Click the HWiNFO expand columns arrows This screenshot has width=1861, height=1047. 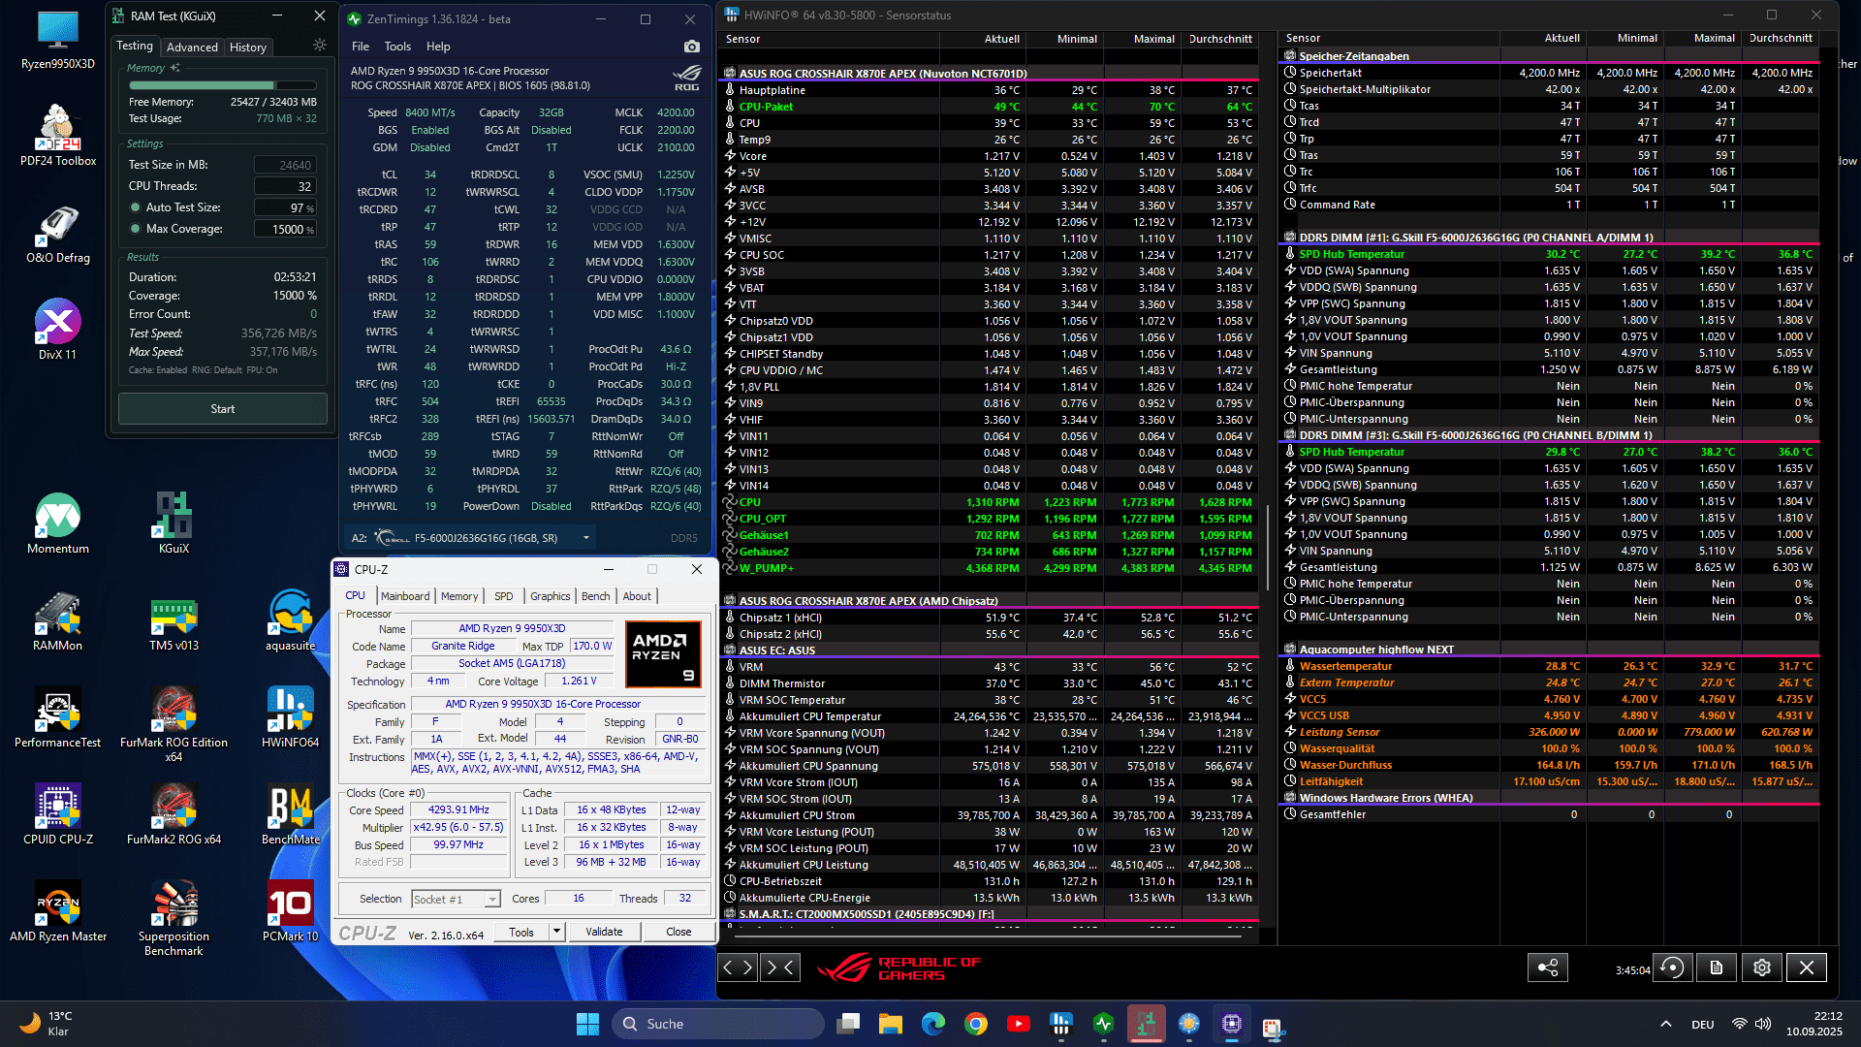point(738,967)
